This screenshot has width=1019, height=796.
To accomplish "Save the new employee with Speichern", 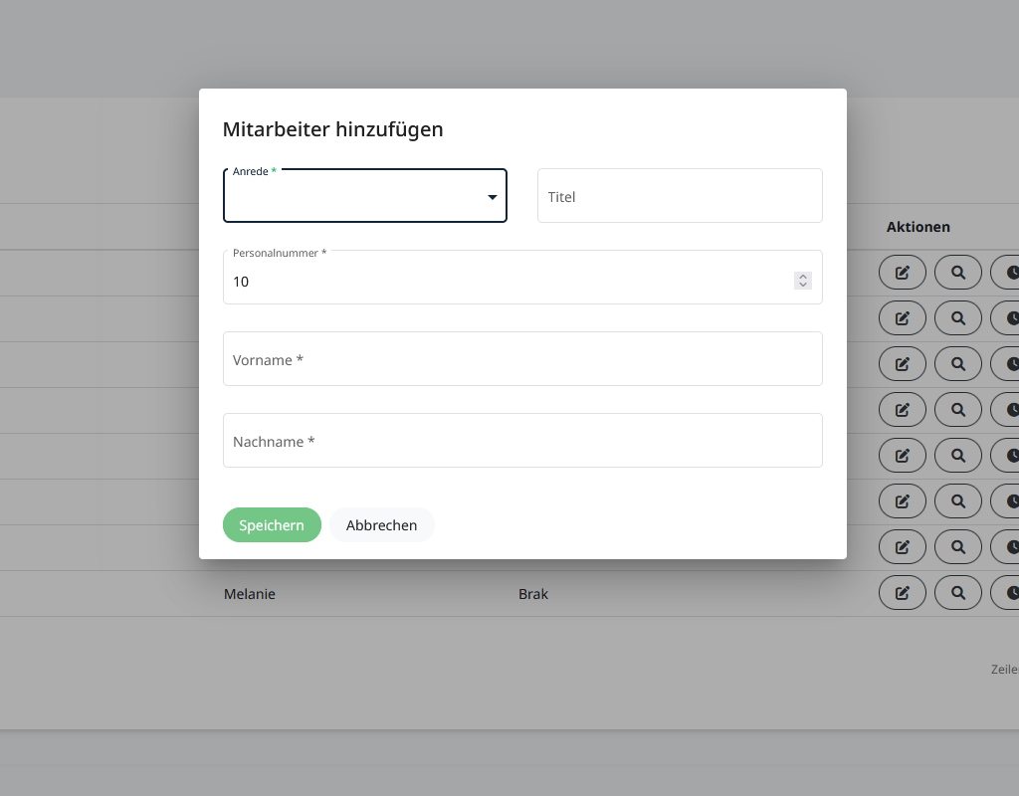I will click(x=272, y=525).
